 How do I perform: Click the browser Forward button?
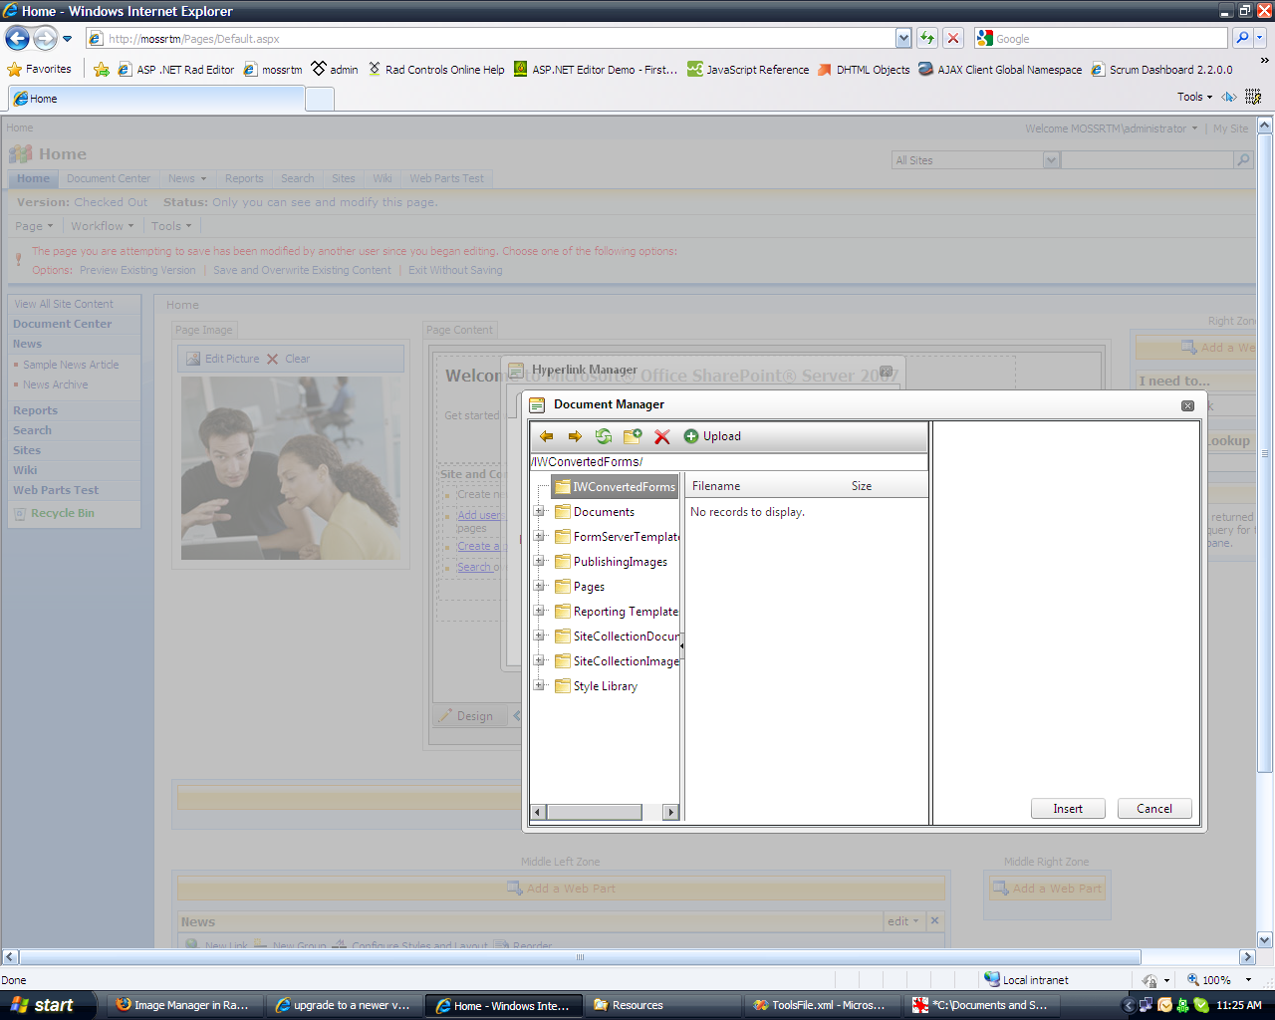coord(45,39)
